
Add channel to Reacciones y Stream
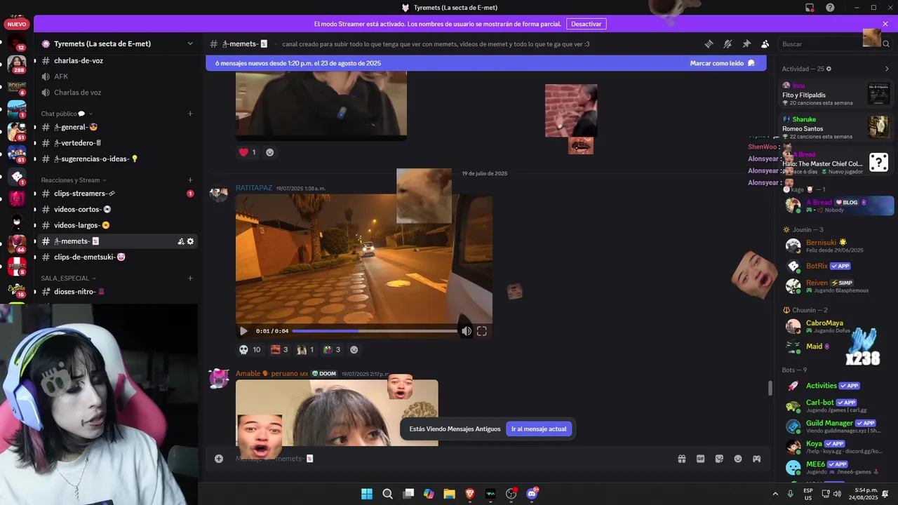click(190, 180)
